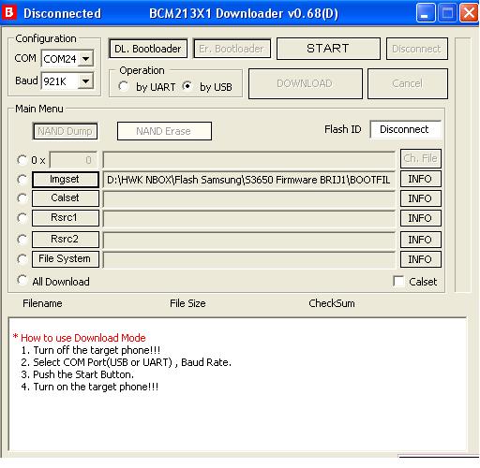Click the red B application icon in title bar

(9, 13)
